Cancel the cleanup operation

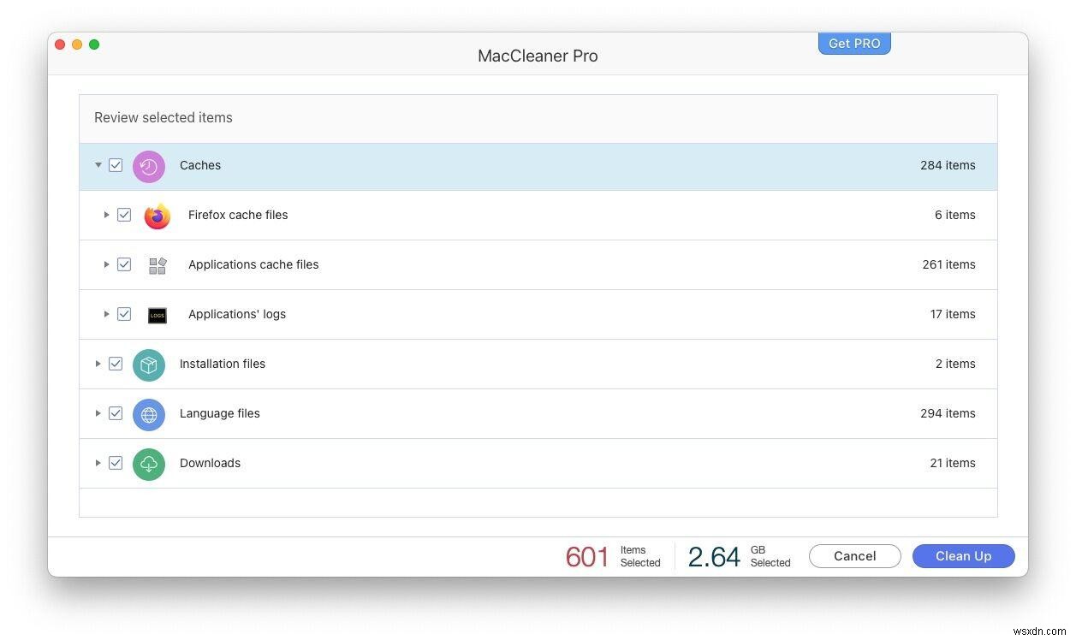[x=854, y=555]
